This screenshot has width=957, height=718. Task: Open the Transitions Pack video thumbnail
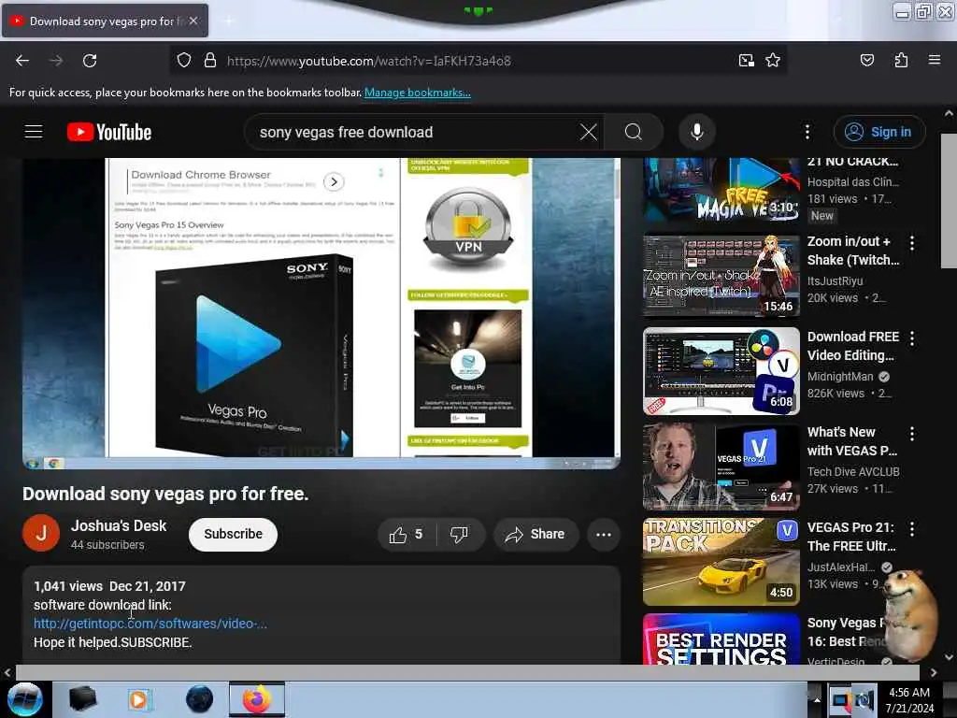[721, 562]
